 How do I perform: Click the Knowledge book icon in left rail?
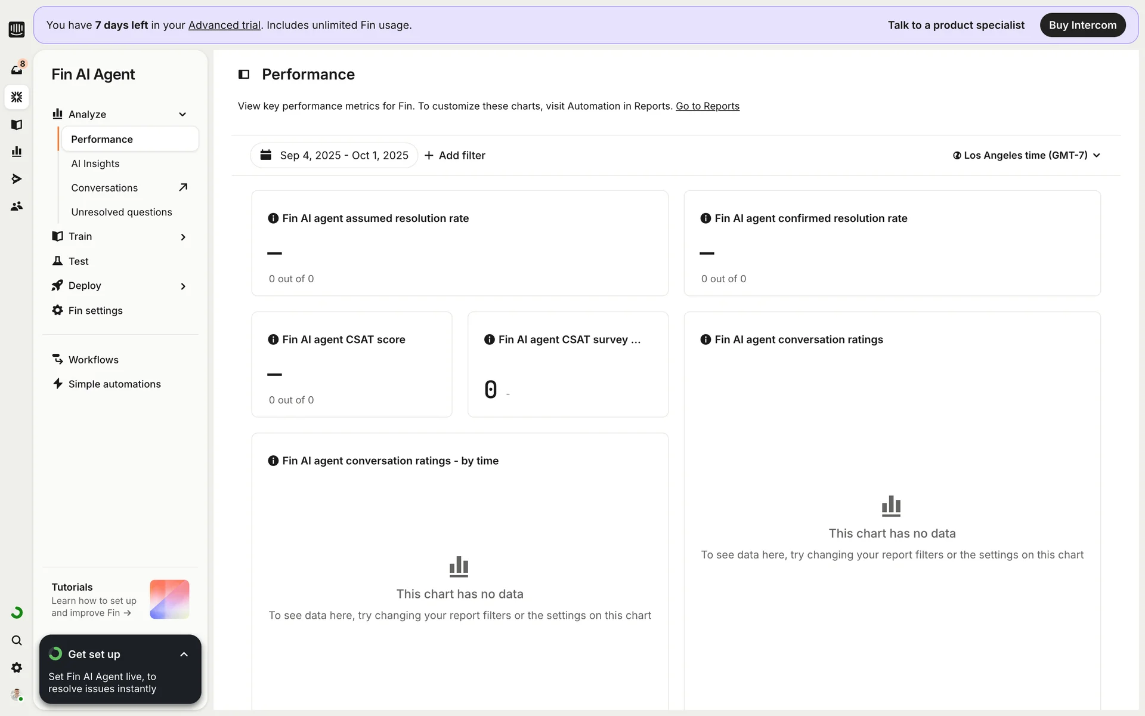tap(17, 124)
